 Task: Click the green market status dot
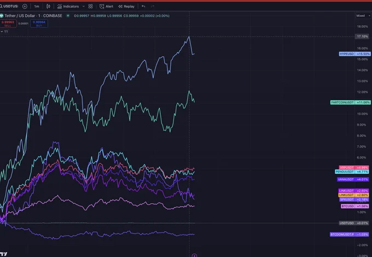68,16
